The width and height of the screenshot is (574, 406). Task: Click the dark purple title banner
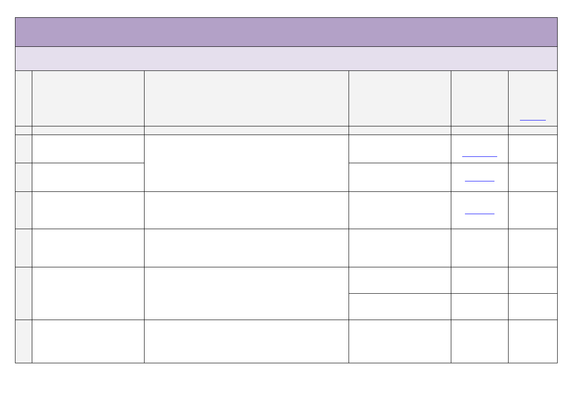(286, 32)
